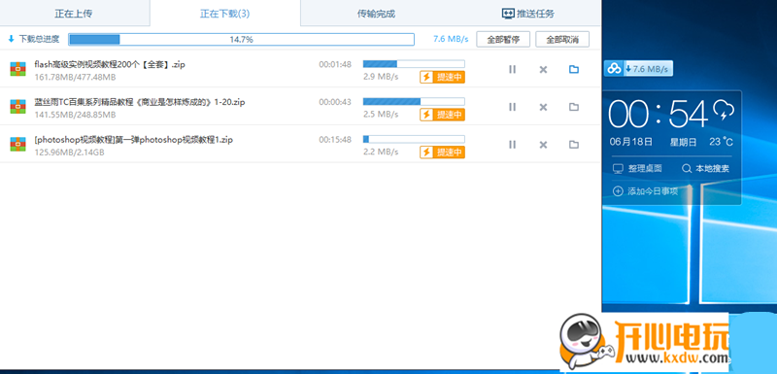This screenshot has height=374, width=777.
Task: Click progress bar of flash高级实例视频教程 download
Action: [x=414, y=64]
